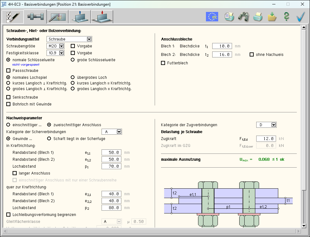Open the T-profile with red arrow tab

[102, 17]
